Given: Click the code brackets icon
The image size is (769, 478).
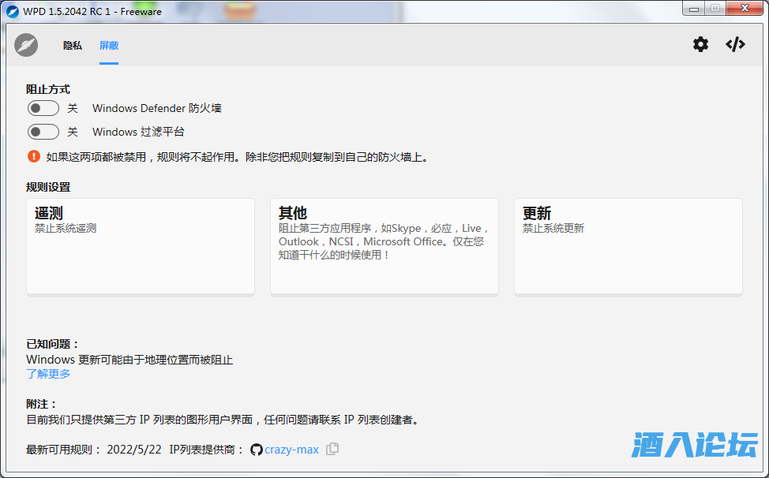Looking at the screenshot, I should tap(735, 45).
